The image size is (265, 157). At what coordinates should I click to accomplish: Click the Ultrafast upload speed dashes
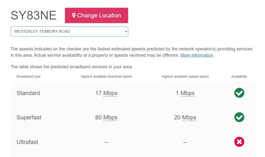(185, 142)
